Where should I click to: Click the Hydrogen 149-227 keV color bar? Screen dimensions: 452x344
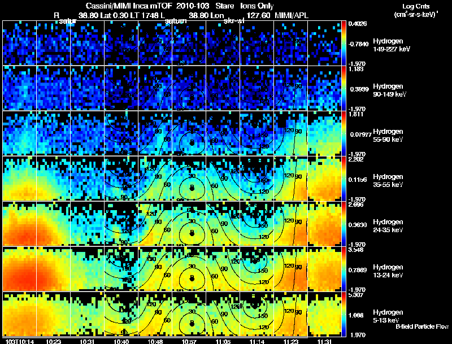click(344, 43)
